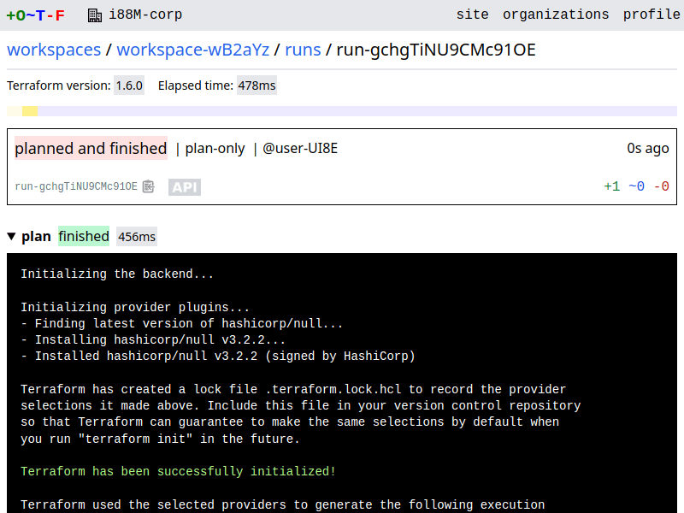Click 'Initializing provider plugins...' log line
This screenshot has height=513, width=684.
[x=135, y=307]
